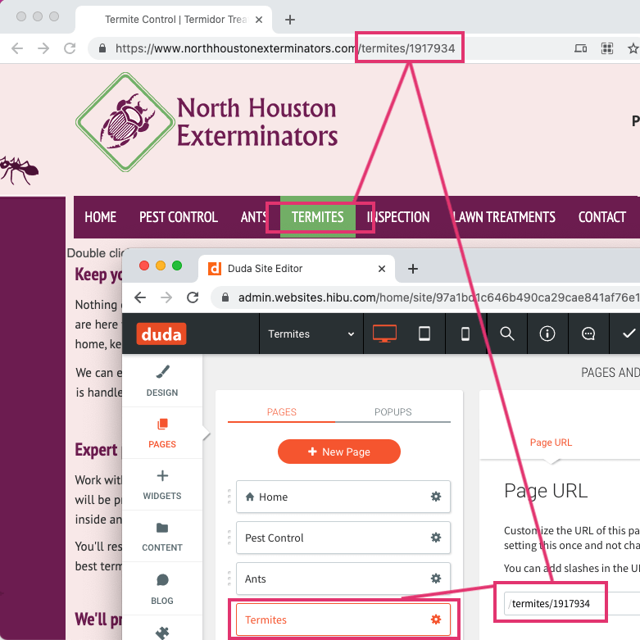Open settings gear for the Termites page
The image size is (640, 640).
click(x=436, y=620)
